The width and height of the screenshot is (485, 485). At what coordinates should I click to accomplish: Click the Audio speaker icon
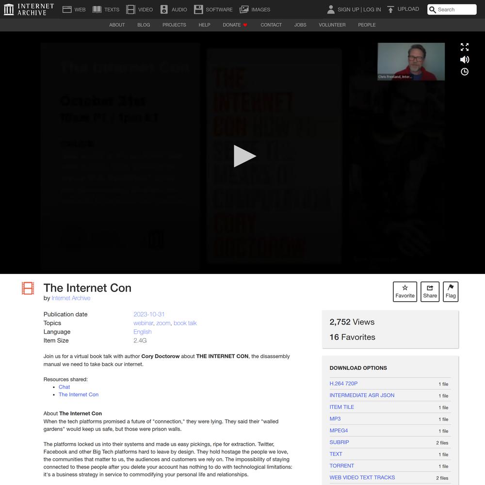(164, 9)
